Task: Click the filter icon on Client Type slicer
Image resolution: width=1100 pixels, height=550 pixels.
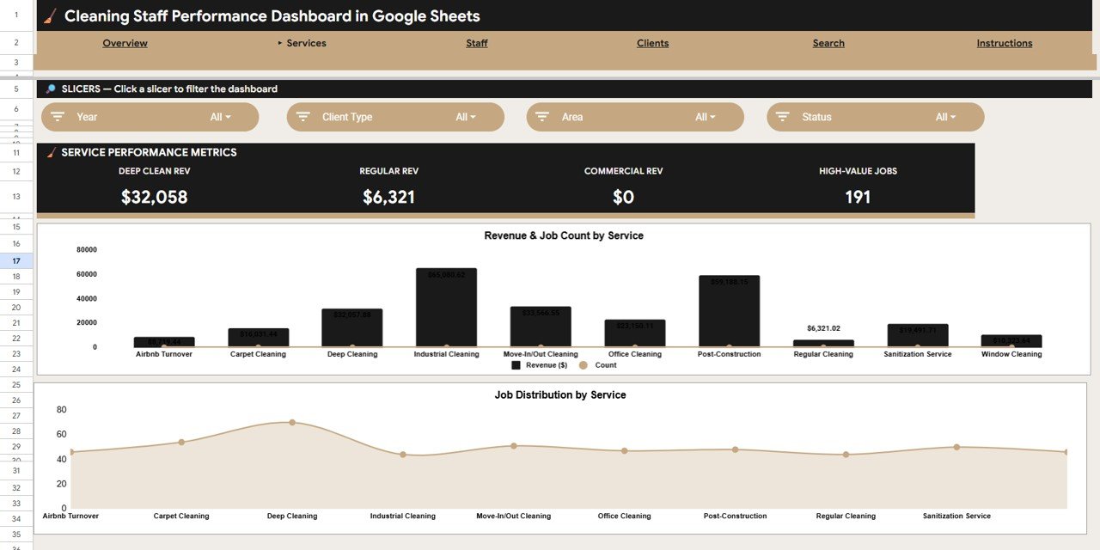Action: [303, 117]
